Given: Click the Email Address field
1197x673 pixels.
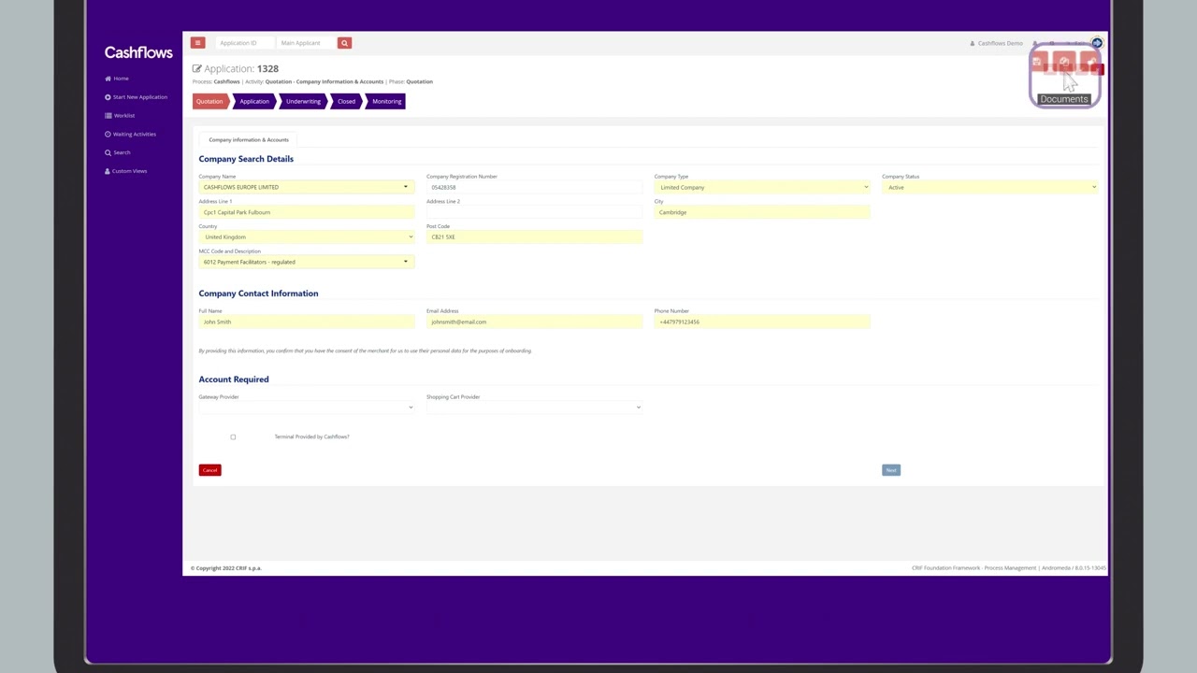Looking at the screenshot, I should (534, 322).
